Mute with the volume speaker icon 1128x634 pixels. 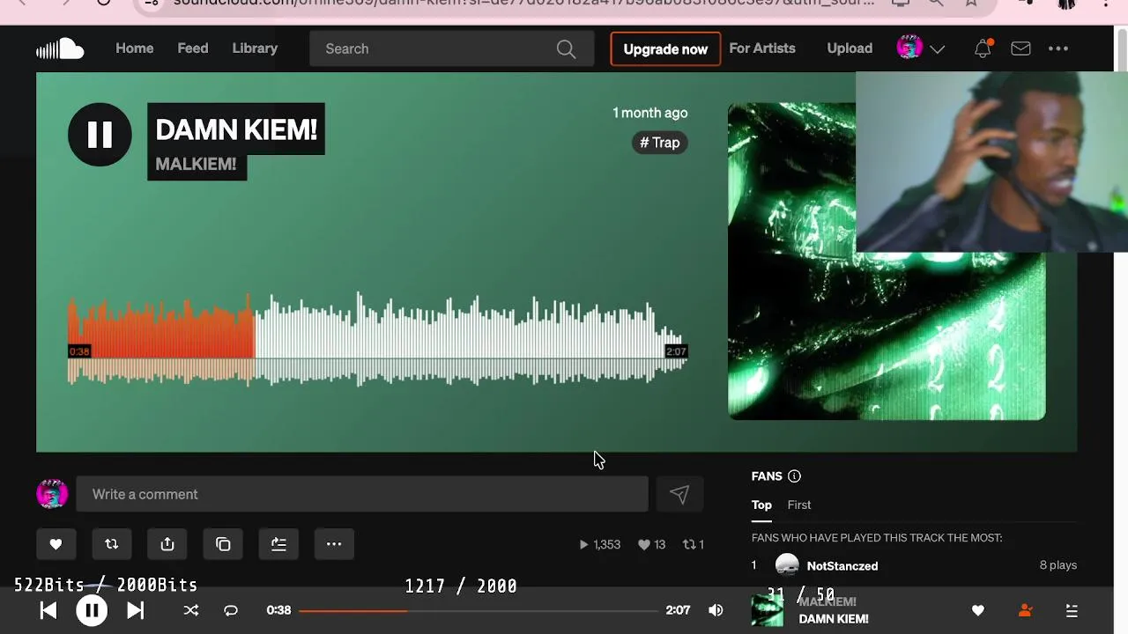[716, 610]
